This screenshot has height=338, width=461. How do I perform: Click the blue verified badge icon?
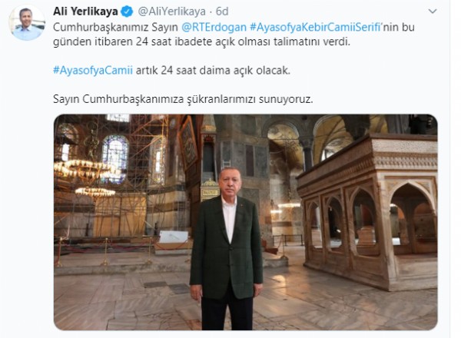[128, 12]
